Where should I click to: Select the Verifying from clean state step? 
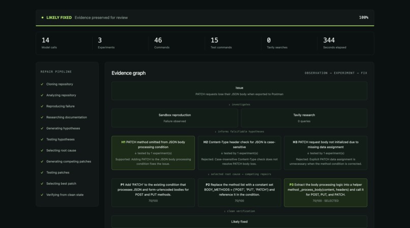(x=65, y=195)
